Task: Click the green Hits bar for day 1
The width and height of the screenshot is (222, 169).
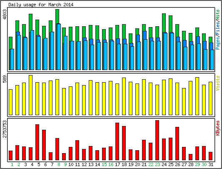Action: pos(10,43)
